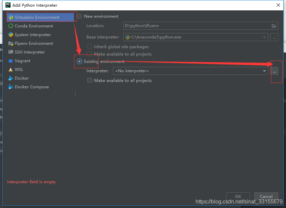The width and height of the screenshot is (286, 208).
Task: Choose Docker Compose in the list
Action: (x=41, y=87)
